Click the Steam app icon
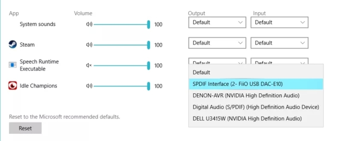Screen dimensions: 341x141 click(x=13, y=45)
